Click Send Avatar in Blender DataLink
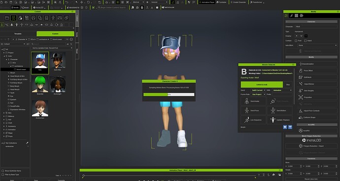This screenshot has width=340, height=181. (253, 101)
